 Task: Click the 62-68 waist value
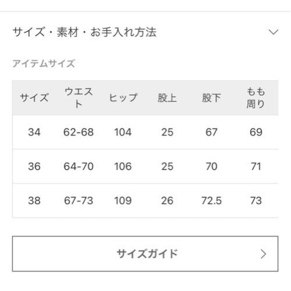pos(78,132)
